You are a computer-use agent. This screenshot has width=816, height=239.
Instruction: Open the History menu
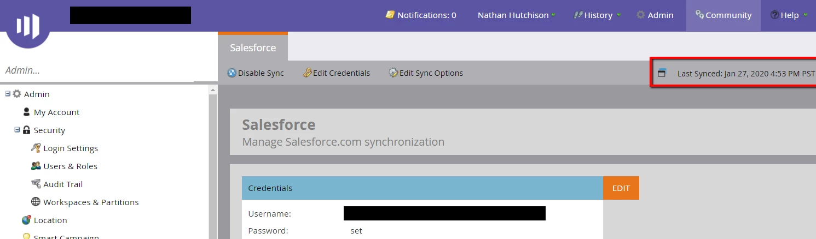597,15
